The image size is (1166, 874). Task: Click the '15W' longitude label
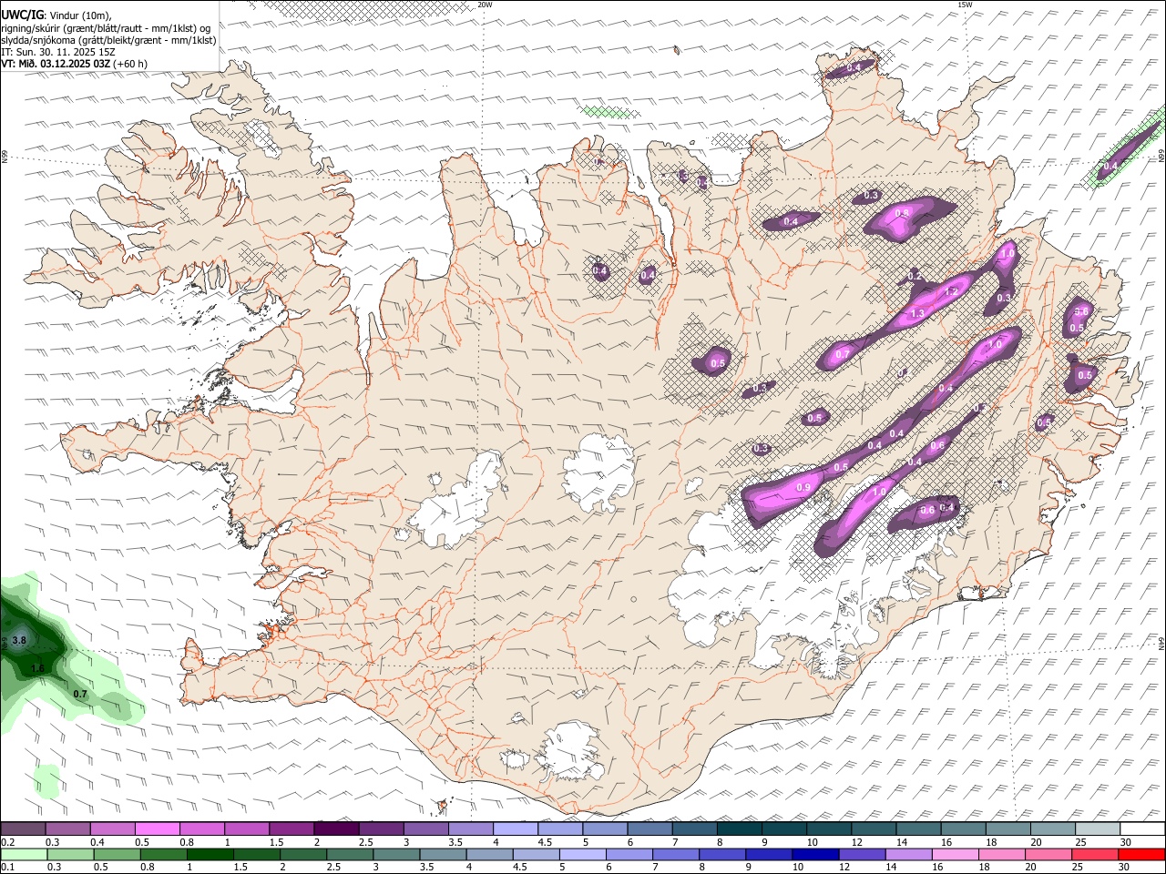click(965, 5)
